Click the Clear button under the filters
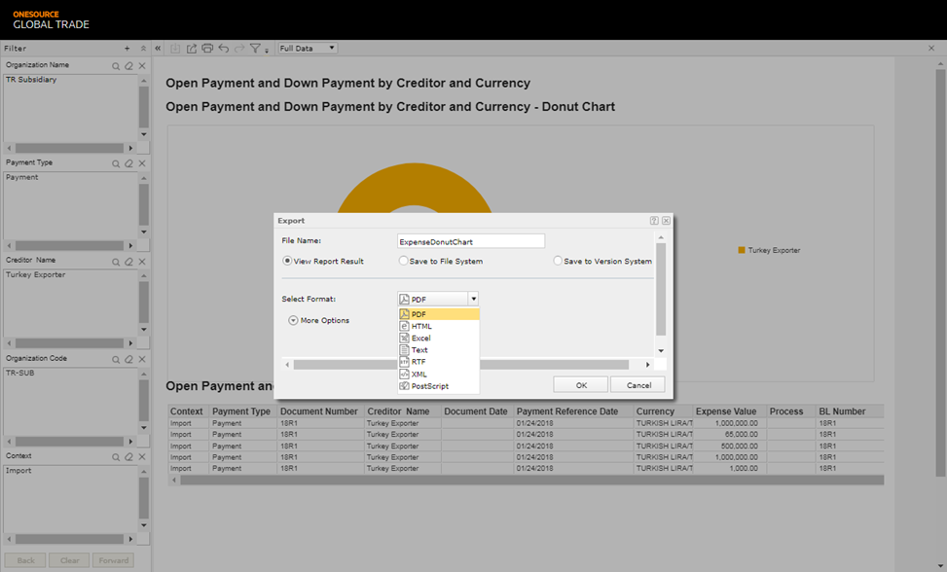This screenshot has width=947, height=572. click(x=69, y=560)
